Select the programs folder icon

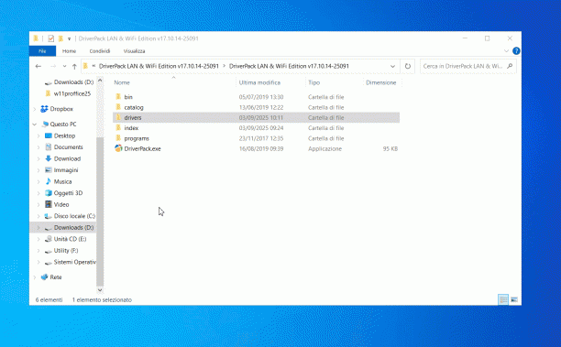[118, 138]
